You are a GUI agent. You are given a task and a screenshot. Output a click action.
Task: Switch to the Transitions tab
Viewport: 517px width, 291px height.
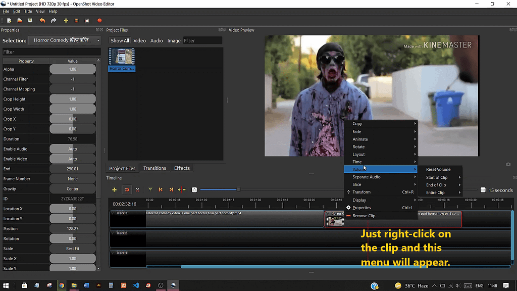[154, 168]
